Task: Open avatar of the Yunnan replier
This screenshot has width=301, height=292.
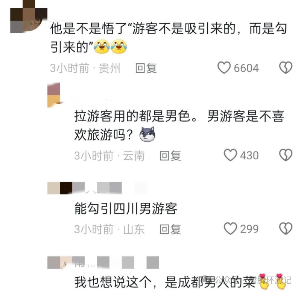Action: 54,95
